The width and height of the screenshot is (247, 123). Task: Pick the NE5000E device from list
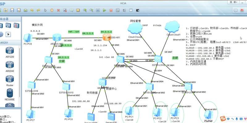(10, 95)
